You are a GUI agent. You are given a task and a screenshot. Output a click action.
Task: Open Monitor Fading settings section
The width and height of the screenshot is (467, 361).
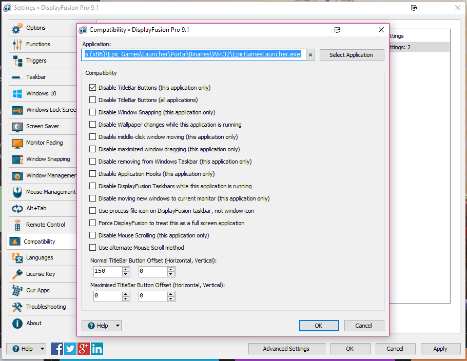pos(44,143)
